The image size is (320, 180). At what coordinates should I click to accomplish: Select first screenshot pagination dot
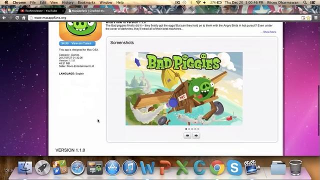coord(186,129)
